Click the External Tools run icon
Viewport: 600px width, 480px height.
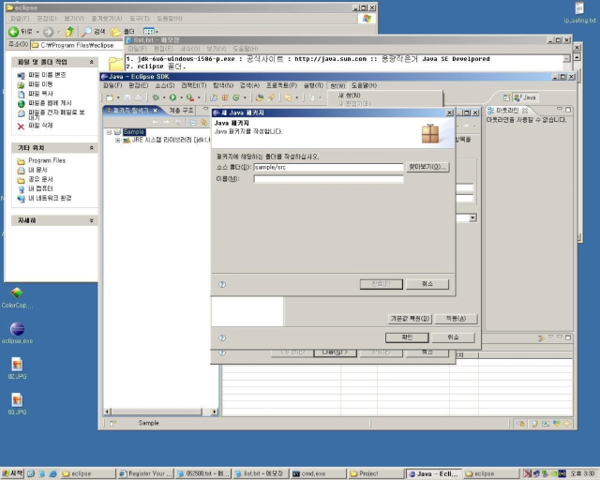[x=189, y=98]
